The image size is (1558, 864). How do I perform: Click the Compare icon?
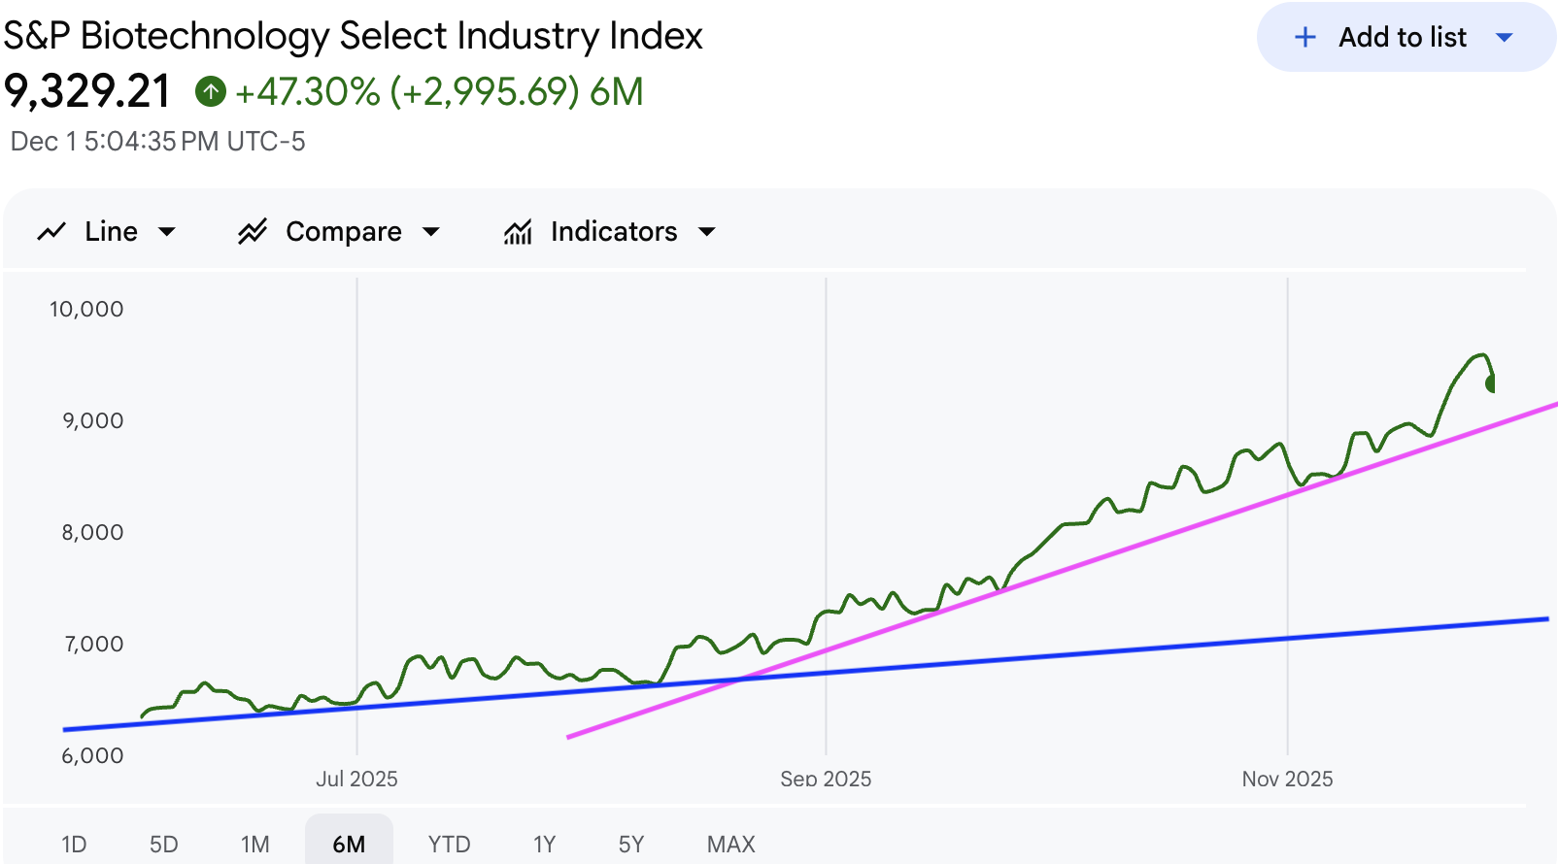click(253, 231)
